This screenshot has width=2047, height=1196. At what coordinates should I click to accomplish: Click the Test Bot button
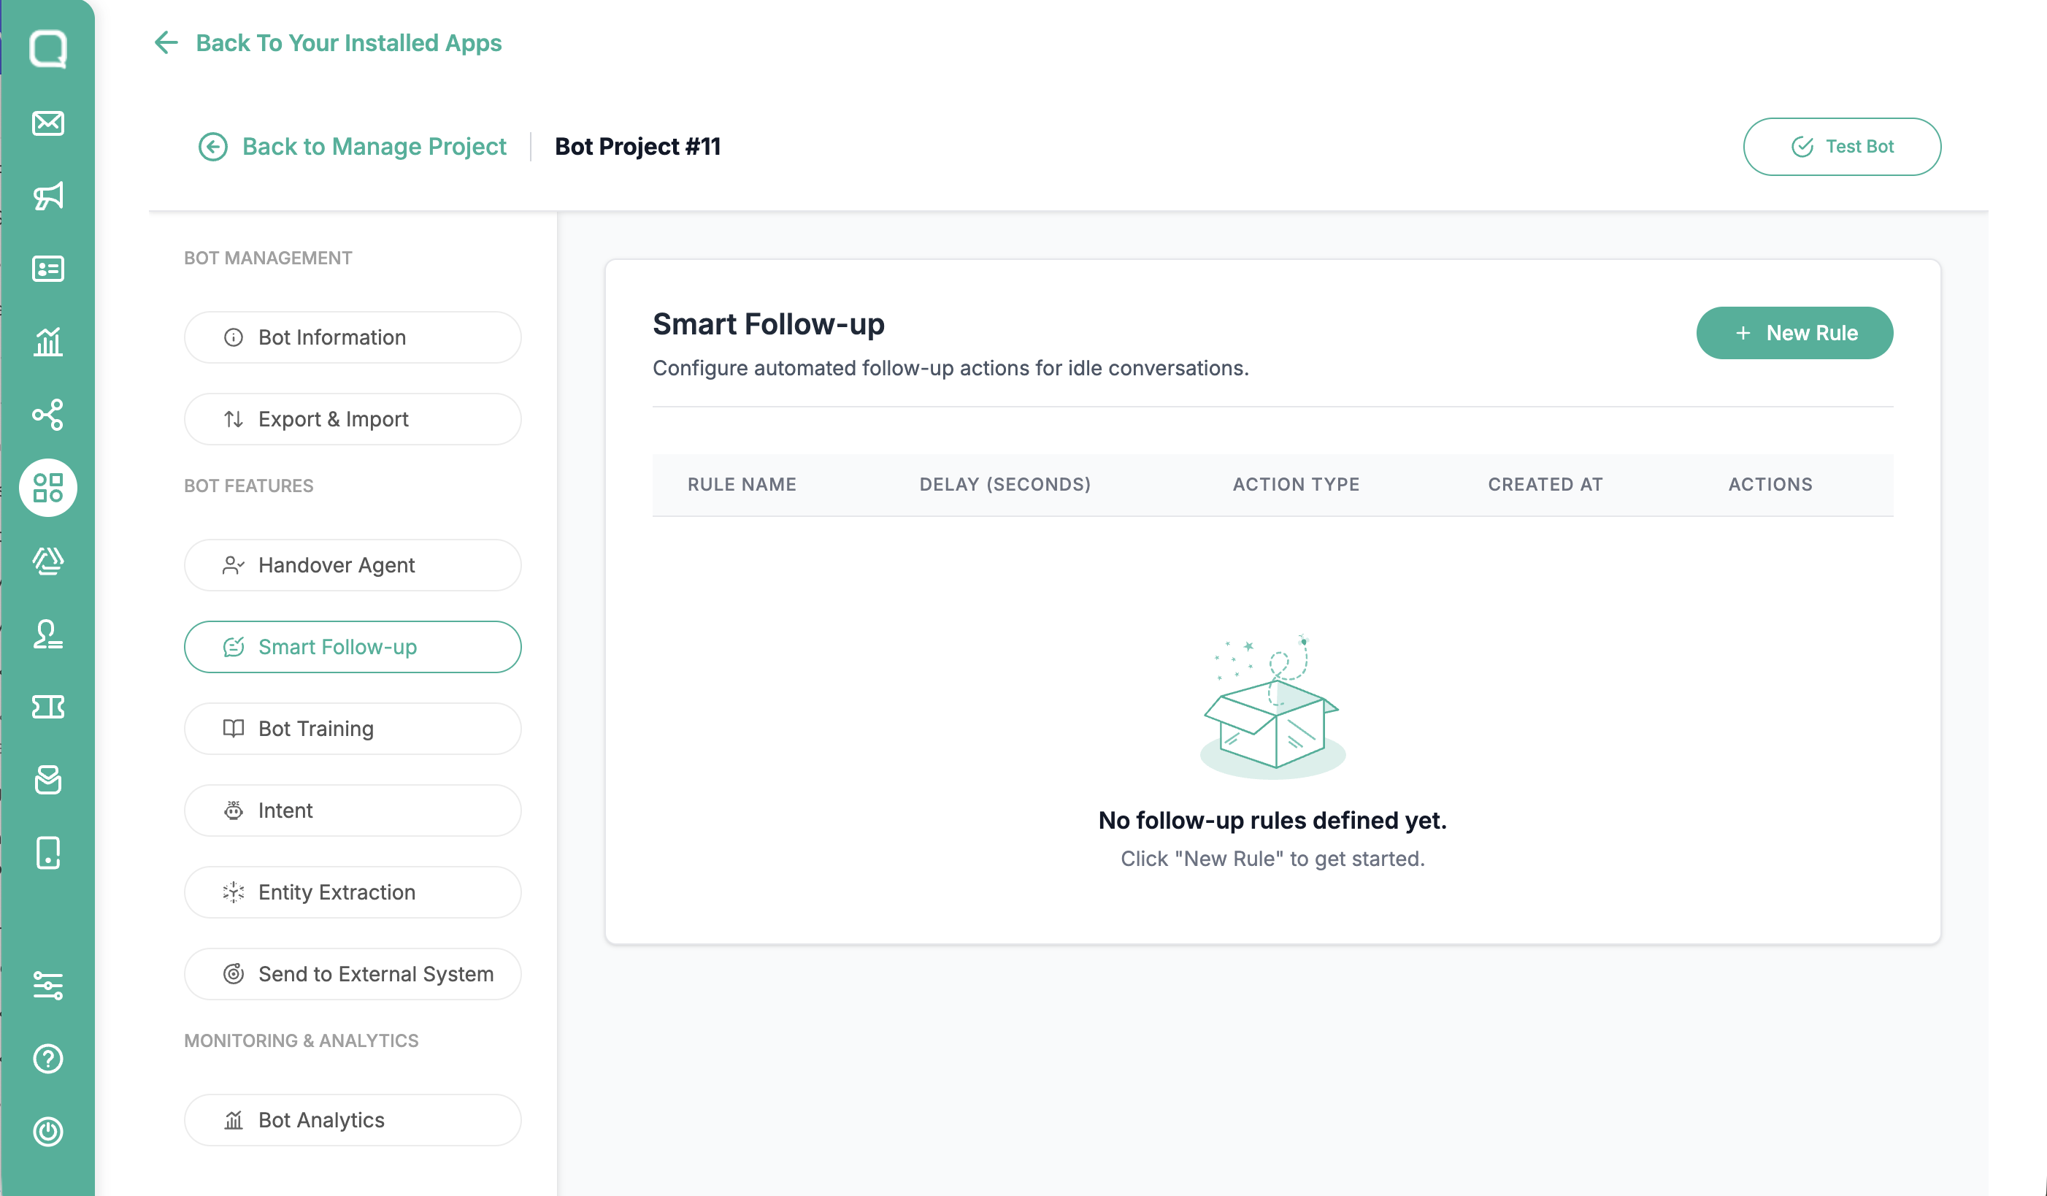point(1841,147)
